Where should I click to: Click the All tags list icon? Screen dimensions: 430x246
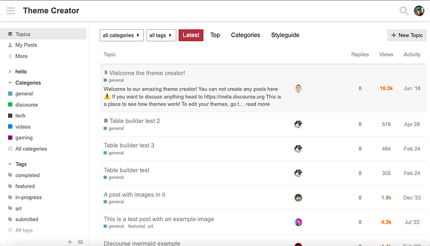point(10,230)
